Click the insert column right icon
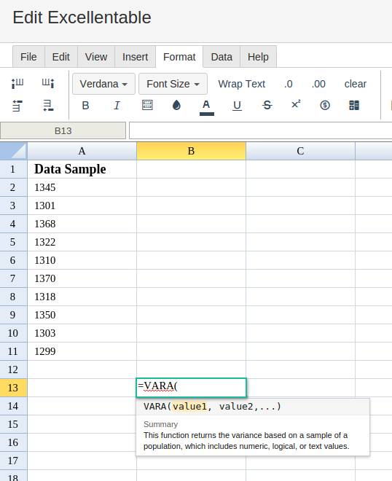The height and width of the screenshot is (481, 392). pyautogui.click(x=48, y=83)
